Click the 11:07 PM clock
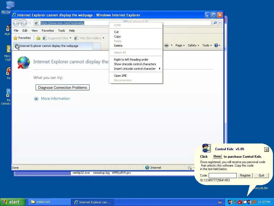 click(264, 202)
